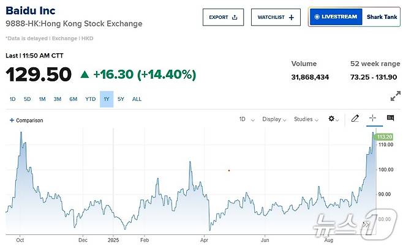Open chart settings gear icon
This screenshot has height=246, width=403.
point(332,119)
